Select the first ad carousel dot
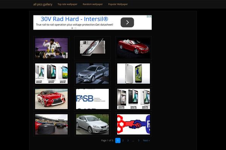Viewport: 226px width, 150px height. click(72, 28)
